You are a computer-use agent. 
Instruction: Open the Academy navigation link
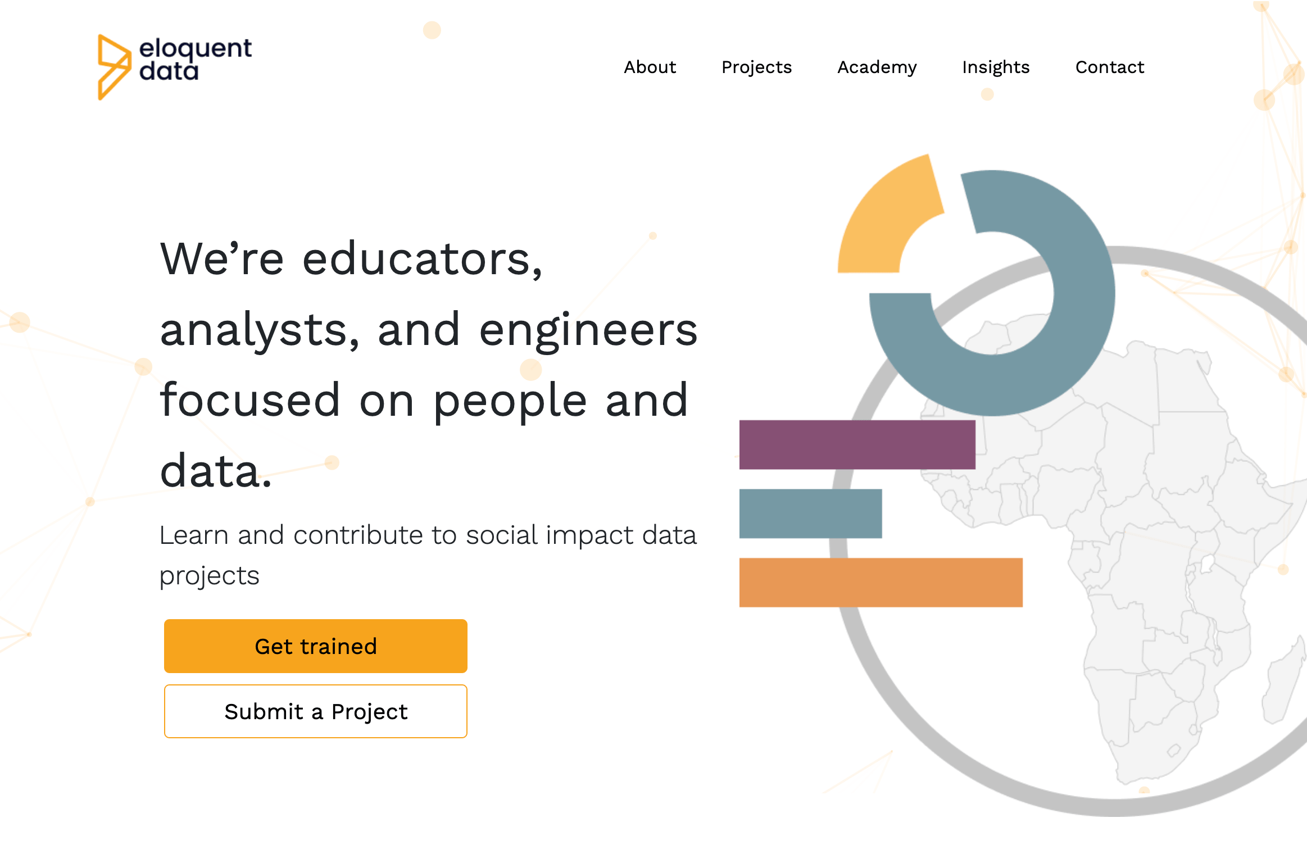point(877,67)
